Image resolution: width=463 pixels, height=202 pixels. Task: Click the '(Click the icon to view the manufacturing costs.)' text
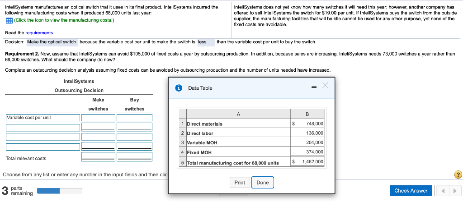(x=64, y=20)
